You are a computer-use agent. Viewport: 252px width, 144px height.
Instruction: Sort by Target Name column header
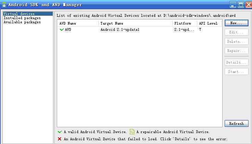pos(135,24)
